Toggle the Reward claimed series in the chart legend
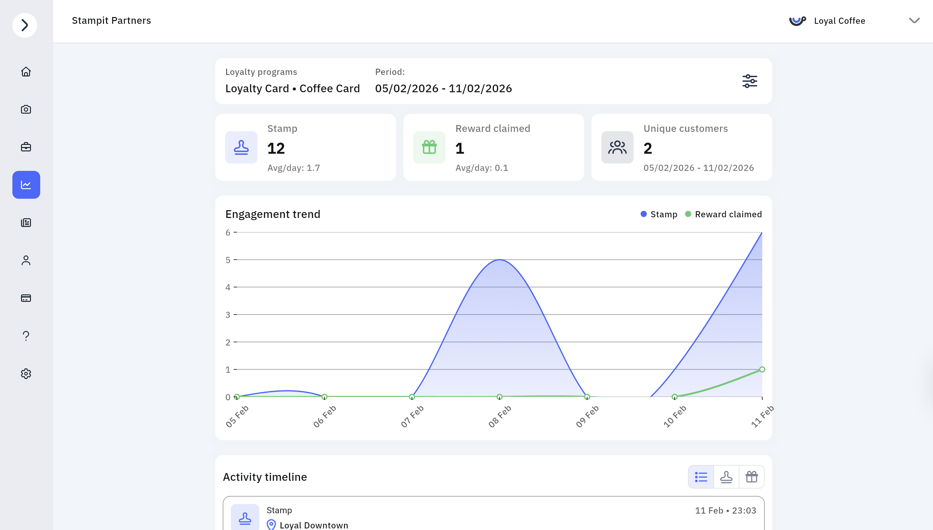The width and height of the screenshot is (933, 530). 723,215
